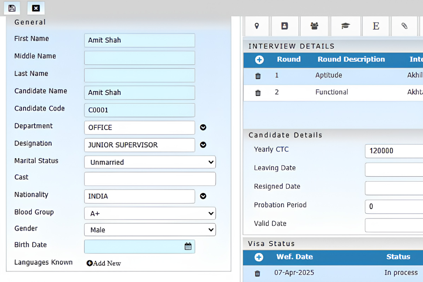The image size is (423, 282).
Task: Click the Candidate Code field
Action: coord(140,110)
